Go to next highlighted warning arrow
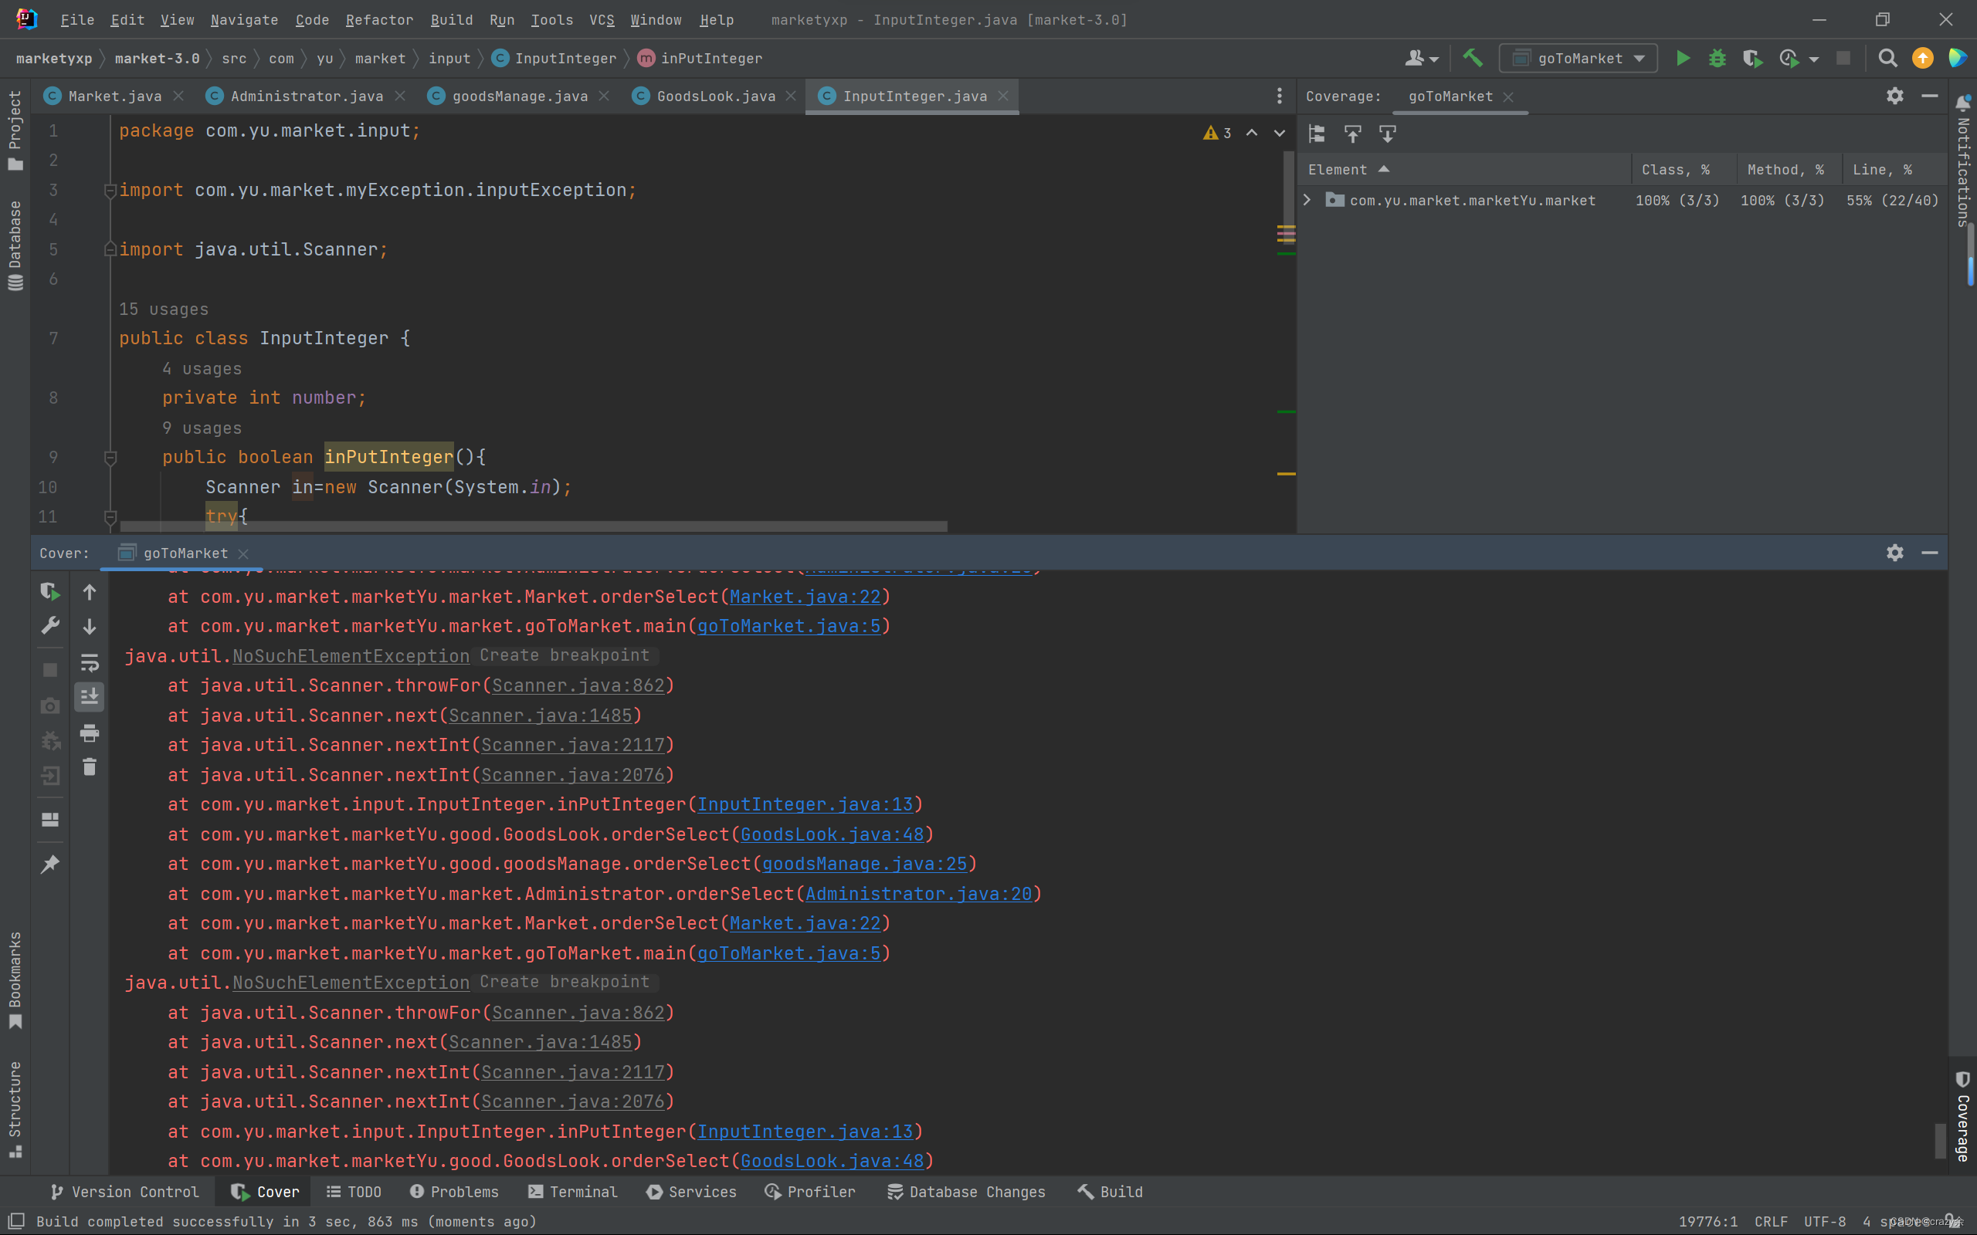 pos(1280,133)
